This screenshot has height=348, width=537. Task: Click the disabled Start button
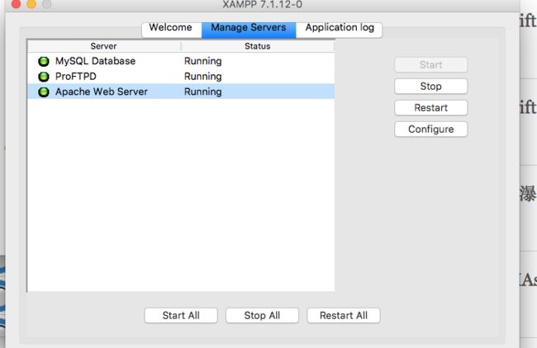430,64
